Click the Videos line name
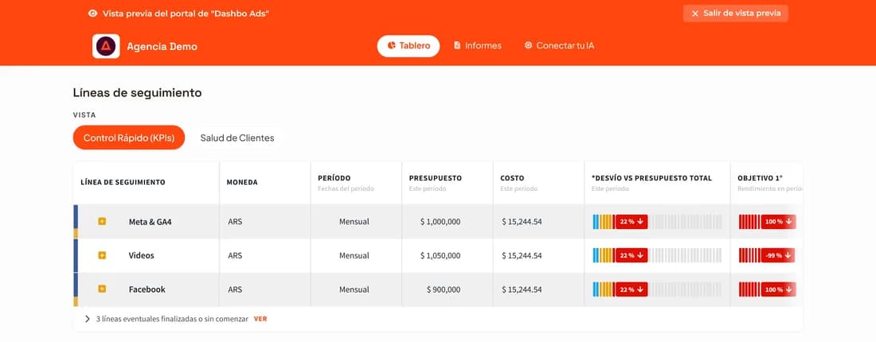The width and height of the screenshot is (876, 342). pos(141,255)
